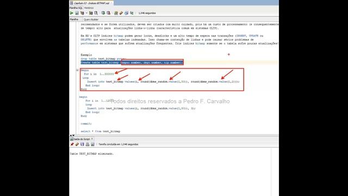Screen dimensions: 348x196
Task: Open the SQL History icon in worksheet toolbar
Action: (126, 13)
